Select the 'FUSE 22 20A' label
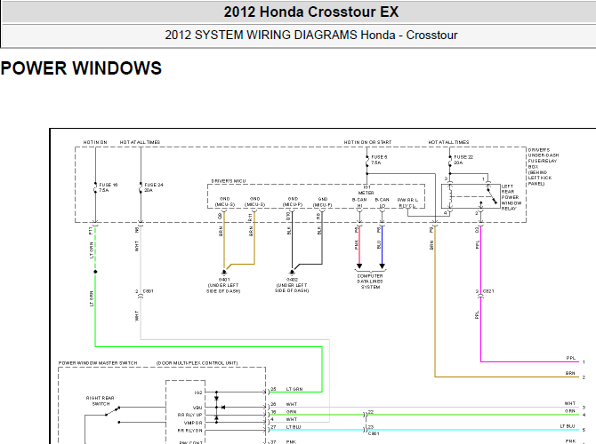 pos(463,160)
